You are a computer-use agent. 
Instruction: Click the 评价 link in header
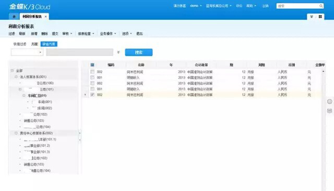pos(239,6)
